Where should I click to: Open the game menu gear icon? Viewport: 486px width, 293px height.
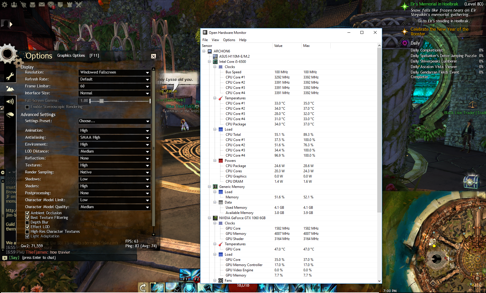point(5,4)
